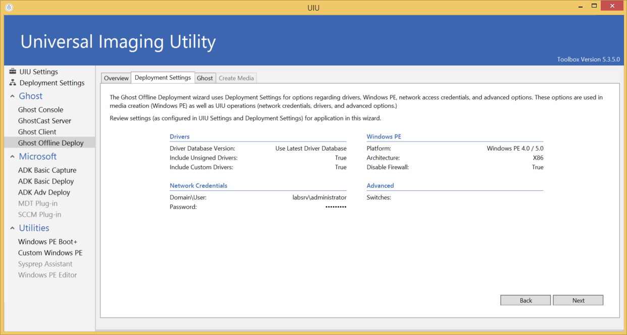Click 'Windows PE 4.0 / 5.0' platform value
Viewport: 627px width, 335px height.
(515, 149)
